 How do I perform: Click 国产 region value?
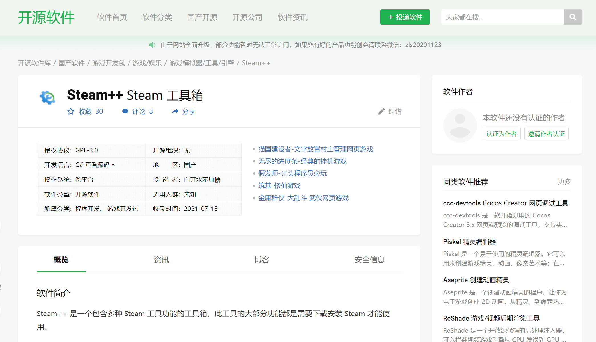(190, 165)
